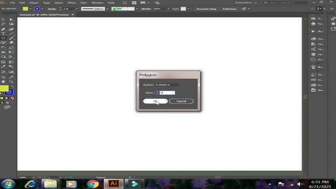This screenshot has height=189, width=336.
Task: Click the Windows Start button
Action: (x=8, y=184)
